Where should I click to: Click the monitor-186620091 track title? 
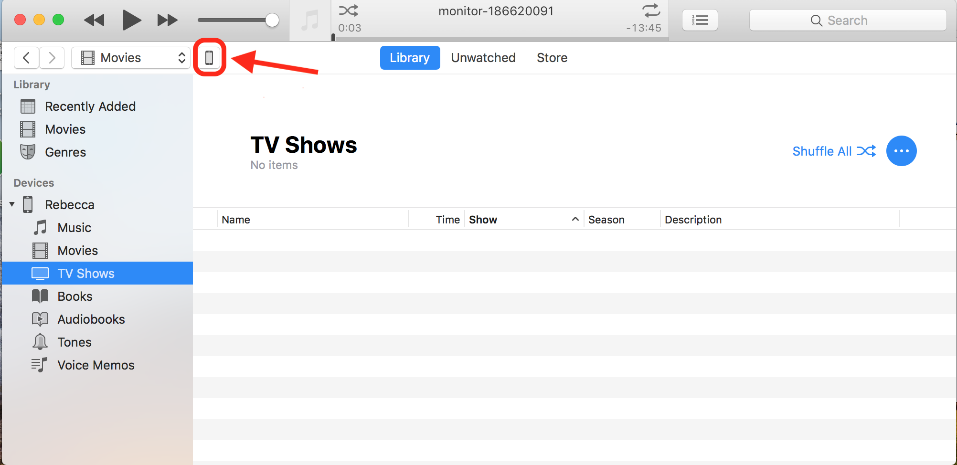click(x=496, y=11)
